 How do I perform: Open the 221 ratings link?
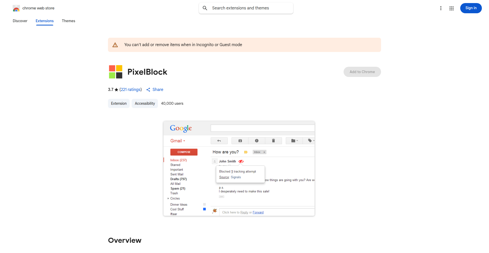[131, 89]
